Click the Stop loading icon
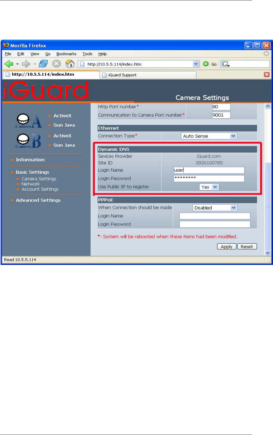The image size is (273, 435). 57,64
